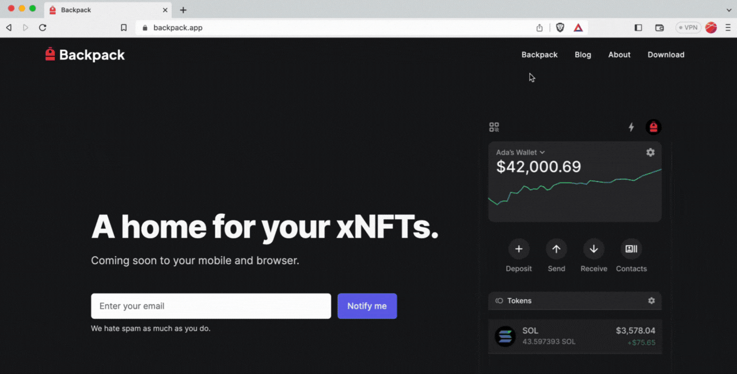This screenshot has height=374, width=737.
Task: Open wallet settings gear icon
Action: click(x=651, y=152)
